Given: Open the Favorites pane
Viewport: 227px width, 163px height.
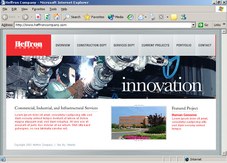Looking at the screenshot, I should (x=94, y=17).
